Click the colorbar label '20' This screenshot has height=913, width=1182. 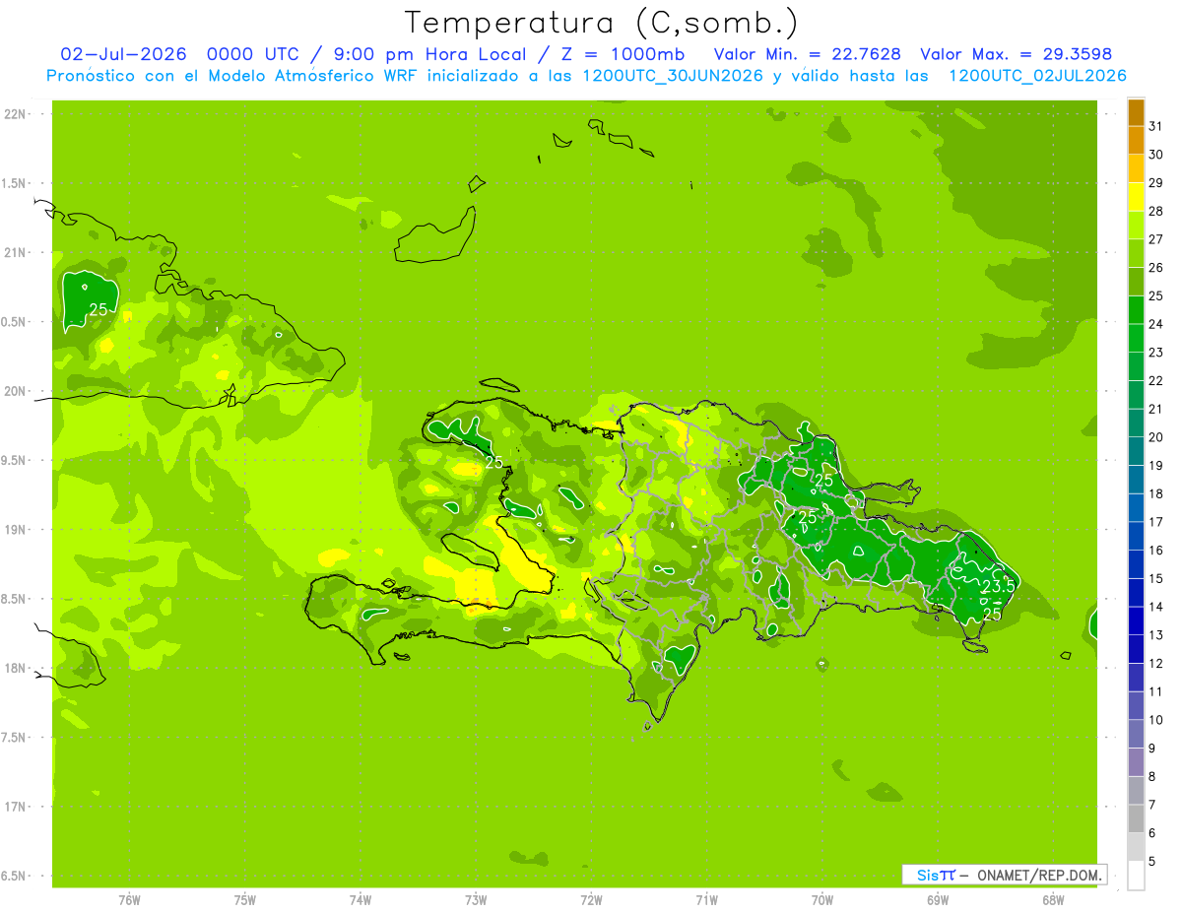pos(1156,437)
